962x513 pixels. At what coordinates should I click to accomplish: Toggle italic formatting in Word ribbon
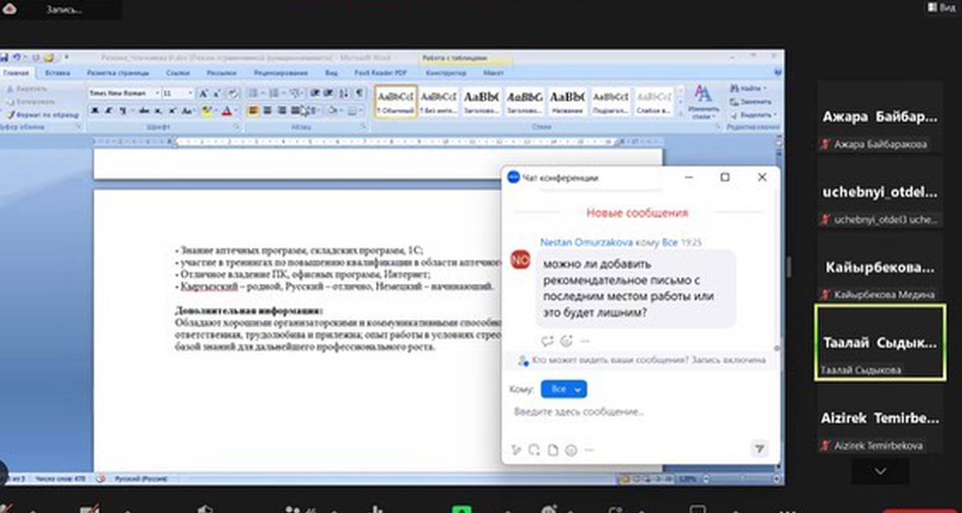point(107,111)
